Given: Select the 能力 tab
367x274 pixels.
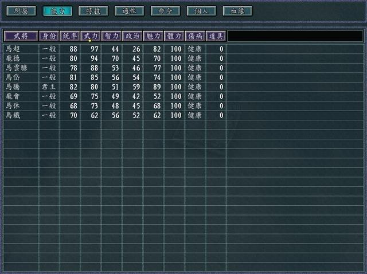Looking at the screenshot, I should coord(57,11).
